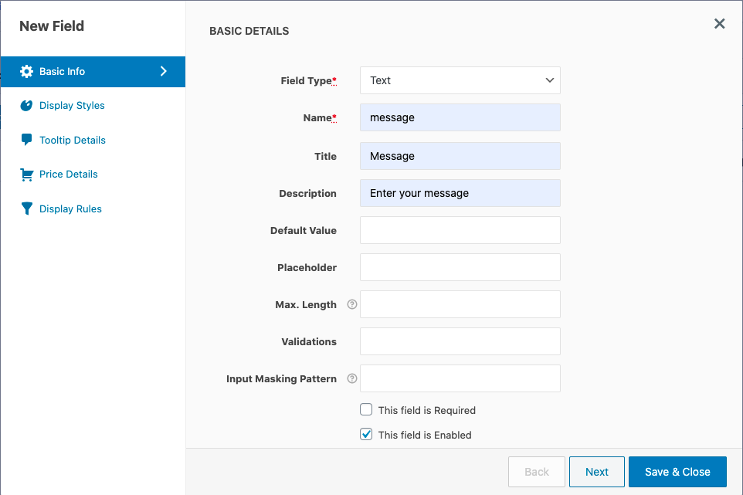The height and width of the screenshot is (495, 743).
Task: Focus the Default Value text field
Action: [x=460, y=230]
